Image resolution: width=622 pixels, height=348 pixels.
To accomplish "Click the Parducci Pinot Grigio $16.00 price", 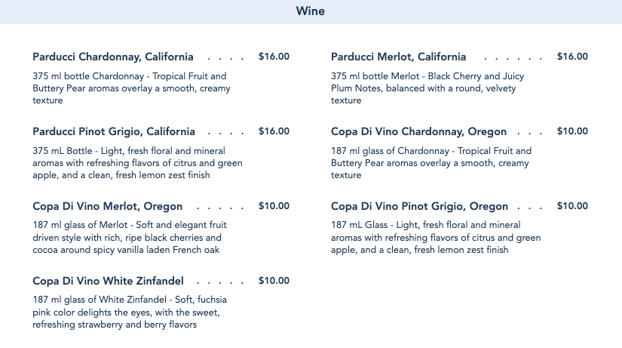I will pos(274,131).
